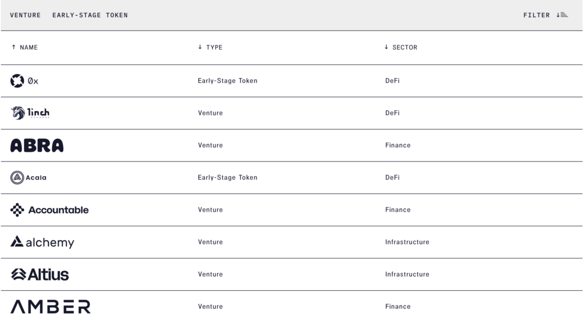The image size is (583, 318).
Task: Click the filter lines icon
Action: click(563, 15)
